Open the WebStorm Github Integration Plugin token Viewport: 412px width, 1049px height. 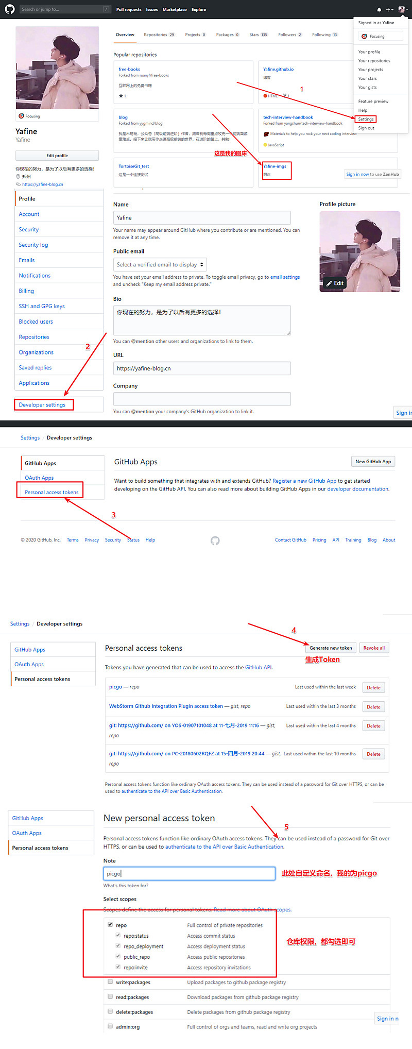click(166, 706)
